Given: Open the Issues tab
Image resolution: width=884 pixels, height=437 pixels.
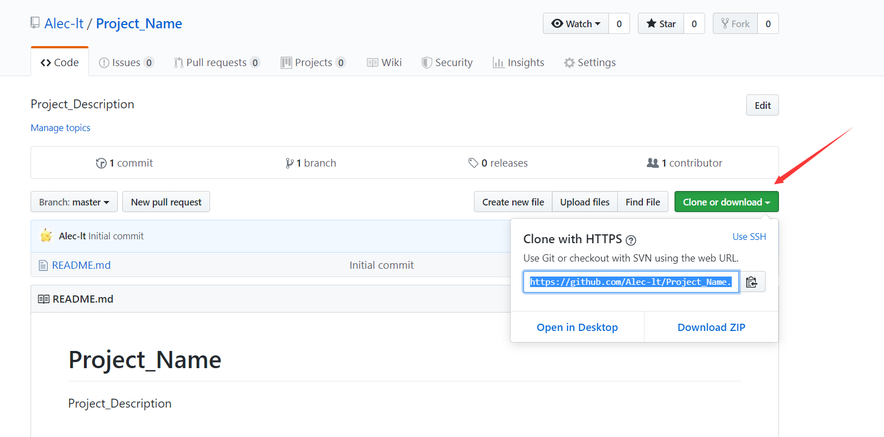Looking at the screenshot, I should click(x=126, y=63).
